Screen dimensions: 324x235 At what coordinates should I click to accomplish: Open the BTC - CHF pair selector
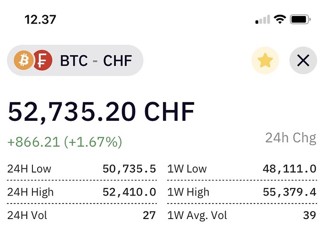point(75,60)
